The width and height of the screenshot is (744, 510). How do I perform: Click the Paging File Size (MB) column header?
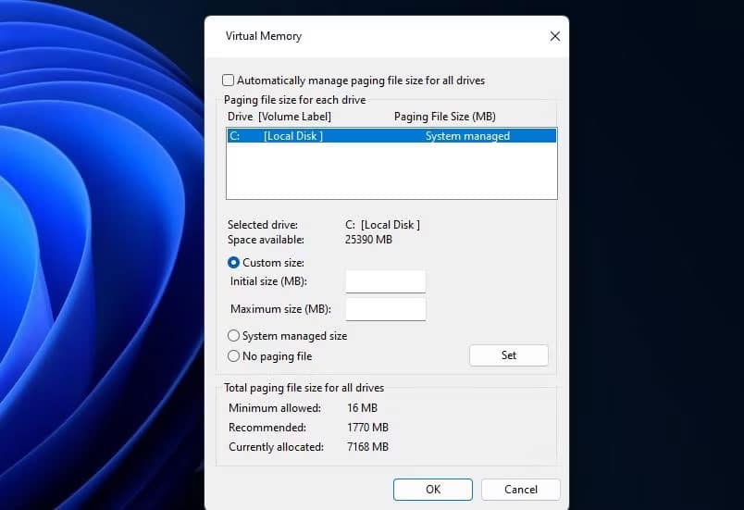(444, 117)
